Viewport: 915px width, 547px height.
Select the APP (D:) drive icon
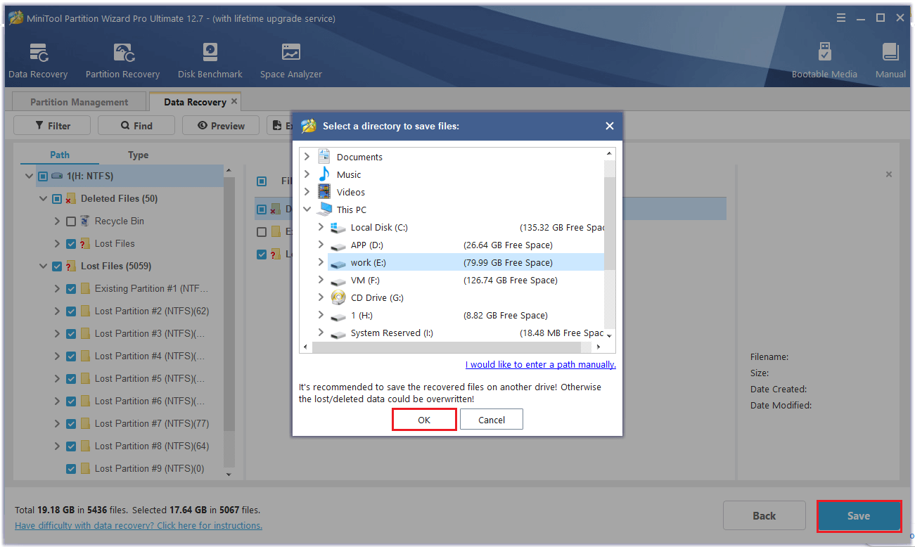click(338, 245)
